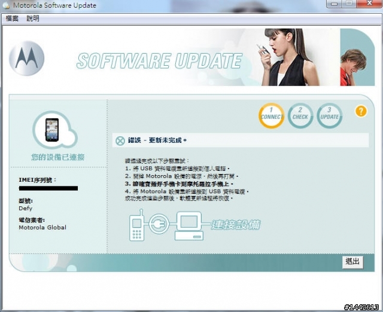
Task: Click the 連接設備 label
Action: point(236,225)
